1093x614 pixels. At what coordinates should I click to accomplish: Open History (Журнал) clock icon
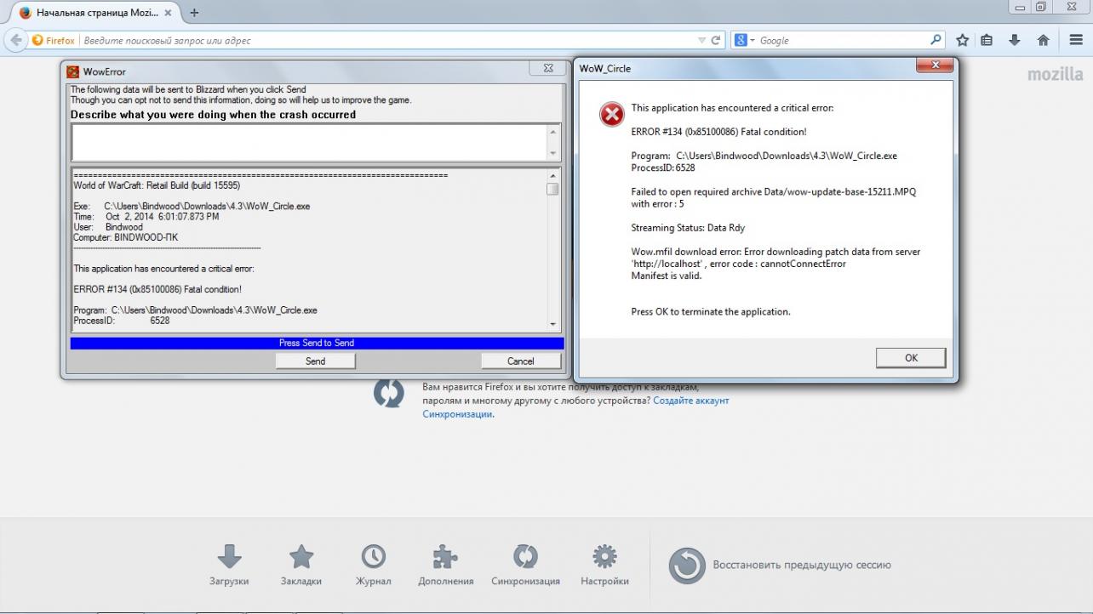pos(373,558)
